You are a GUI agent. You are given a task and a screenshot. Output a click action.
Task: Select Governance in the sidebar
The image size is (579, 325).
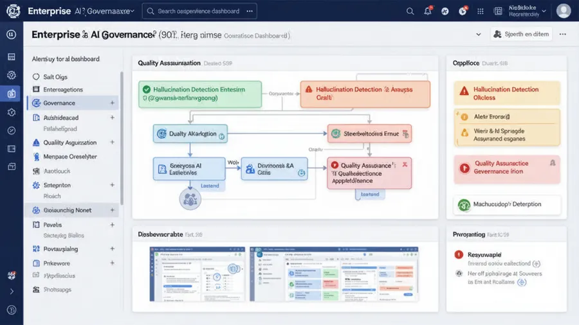pyautogui.click(x=73, y=103)
